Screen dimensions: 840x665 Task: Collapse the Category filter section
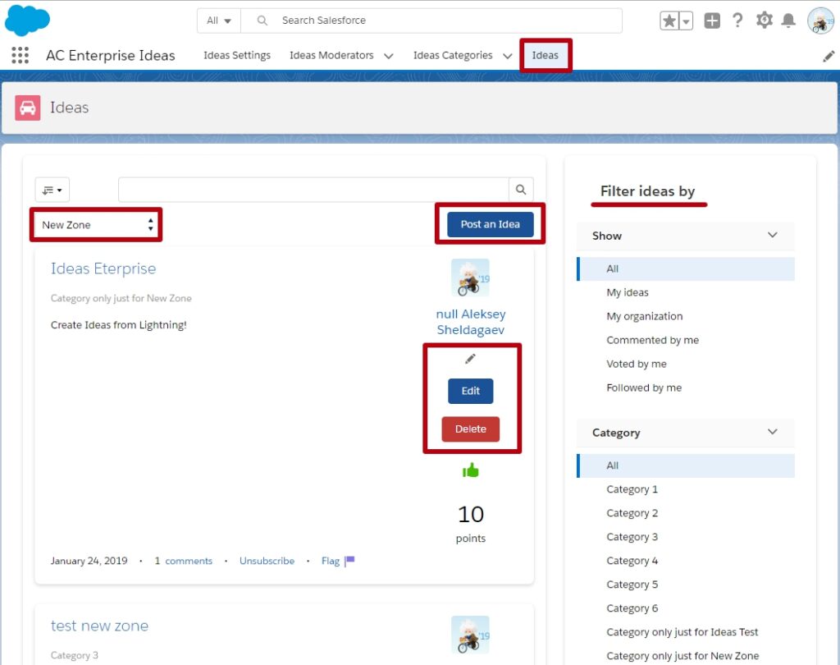[x=772, y=432]
